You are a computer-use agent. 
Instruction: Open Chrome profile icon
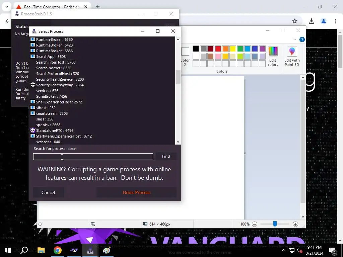tap(324, 21)
